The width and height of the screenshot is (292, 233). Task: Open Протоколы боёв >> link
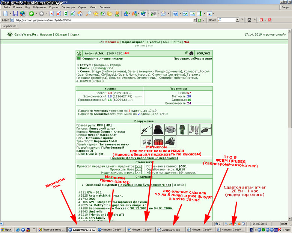coord(138,169)
